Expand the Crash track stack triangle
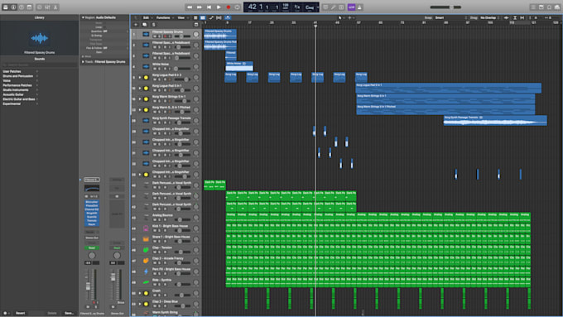Screen dimensions: 563x317 (140, 293)
